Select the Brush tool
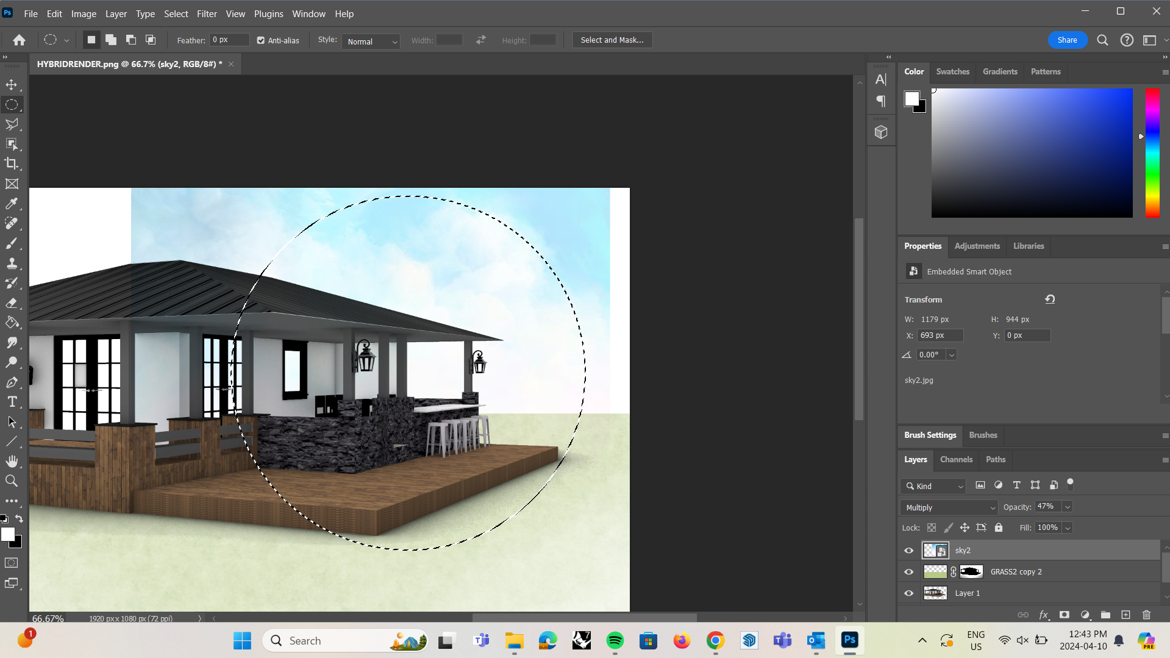 [12, 243]
